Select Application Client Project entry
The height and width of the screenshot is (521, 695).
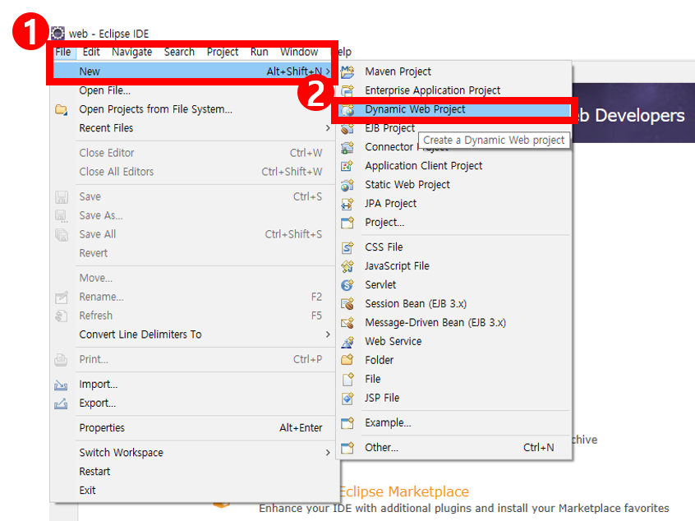click(453, 166)
